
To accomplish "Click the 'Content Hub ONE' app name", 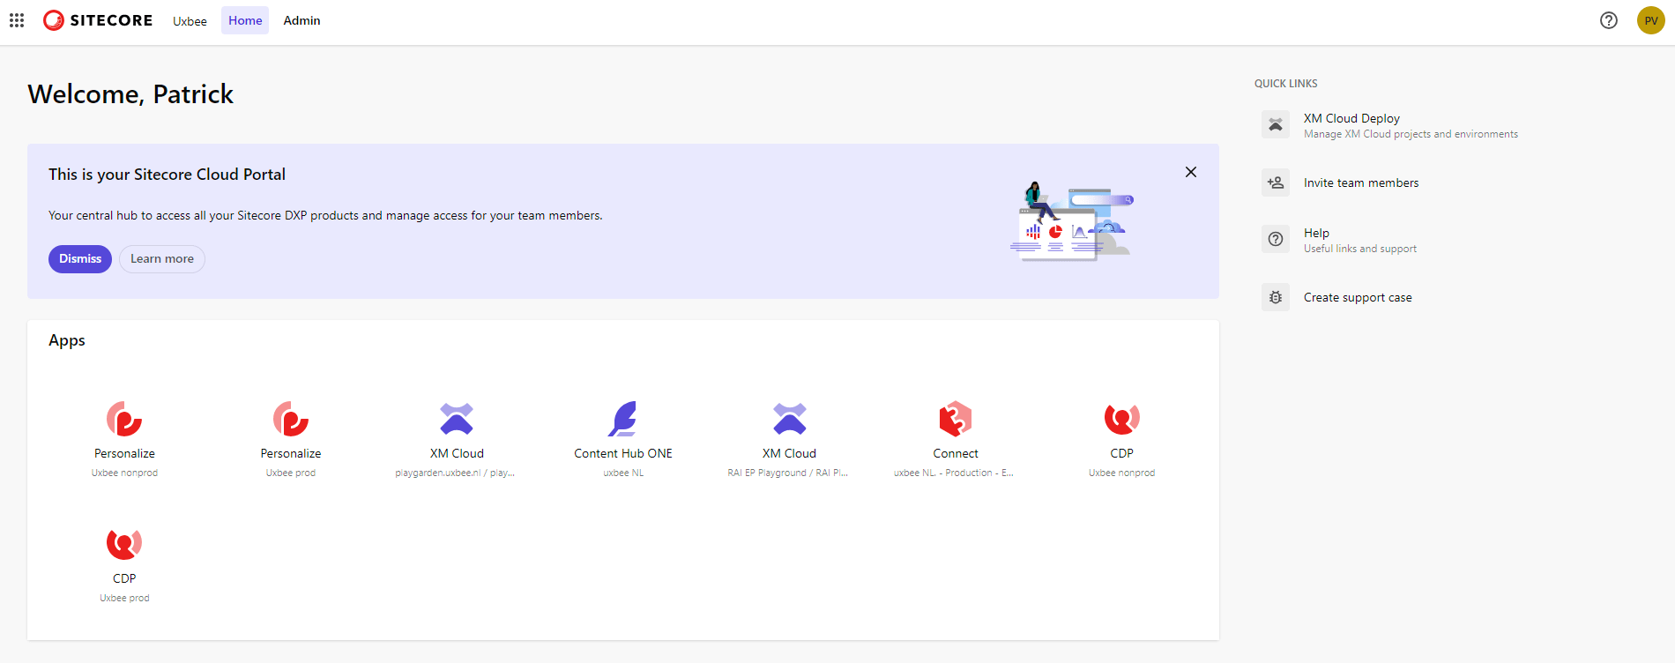I will (623, 453).
